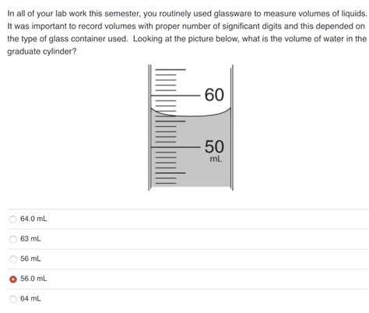Screen dimensions: 369x313
Task: Click the "64.0 mL" answer label text
Action: 33,219
